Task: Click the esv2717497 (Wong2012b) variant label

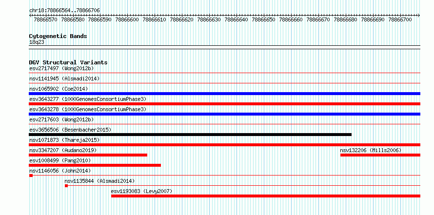Action: [x=61, y=68]
